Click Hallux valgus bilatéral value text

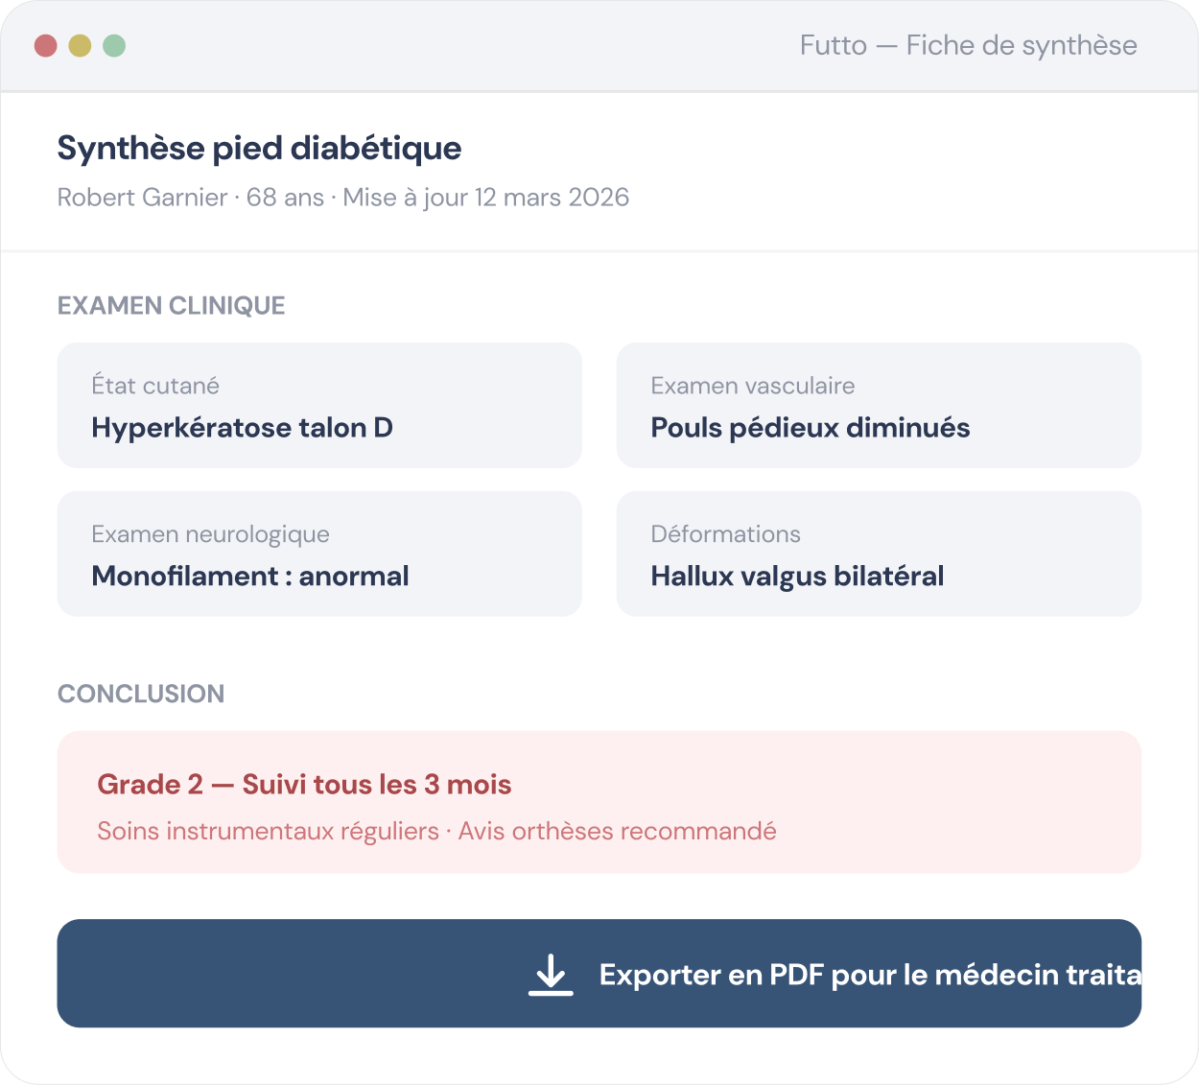click(x=797, y=577)
